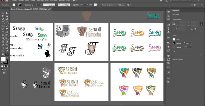
Task: Select the Hand tool
Action: coord(3,54)
